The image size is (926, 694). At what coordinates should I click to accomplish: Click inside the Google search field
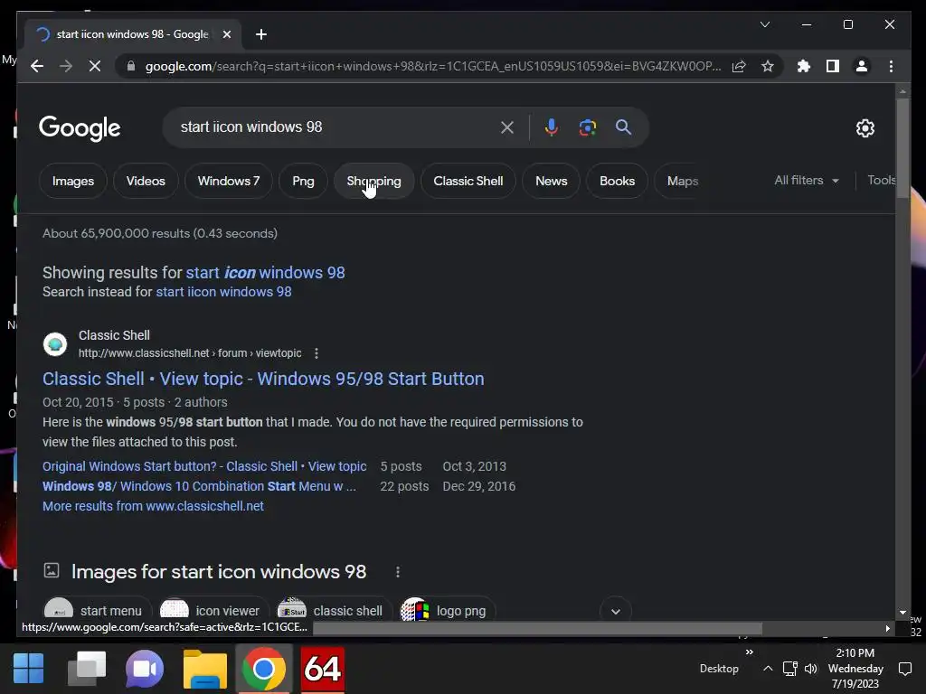point(336,127)
